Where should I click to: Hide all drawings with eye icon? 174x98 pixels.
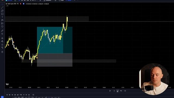click(x=2, y=48)
